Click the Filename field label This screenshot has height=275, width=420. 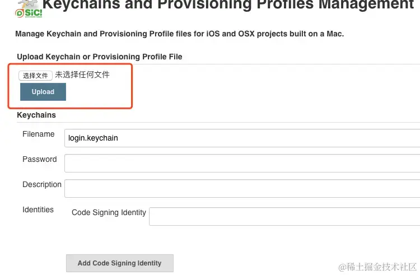[x=39, y=134]
